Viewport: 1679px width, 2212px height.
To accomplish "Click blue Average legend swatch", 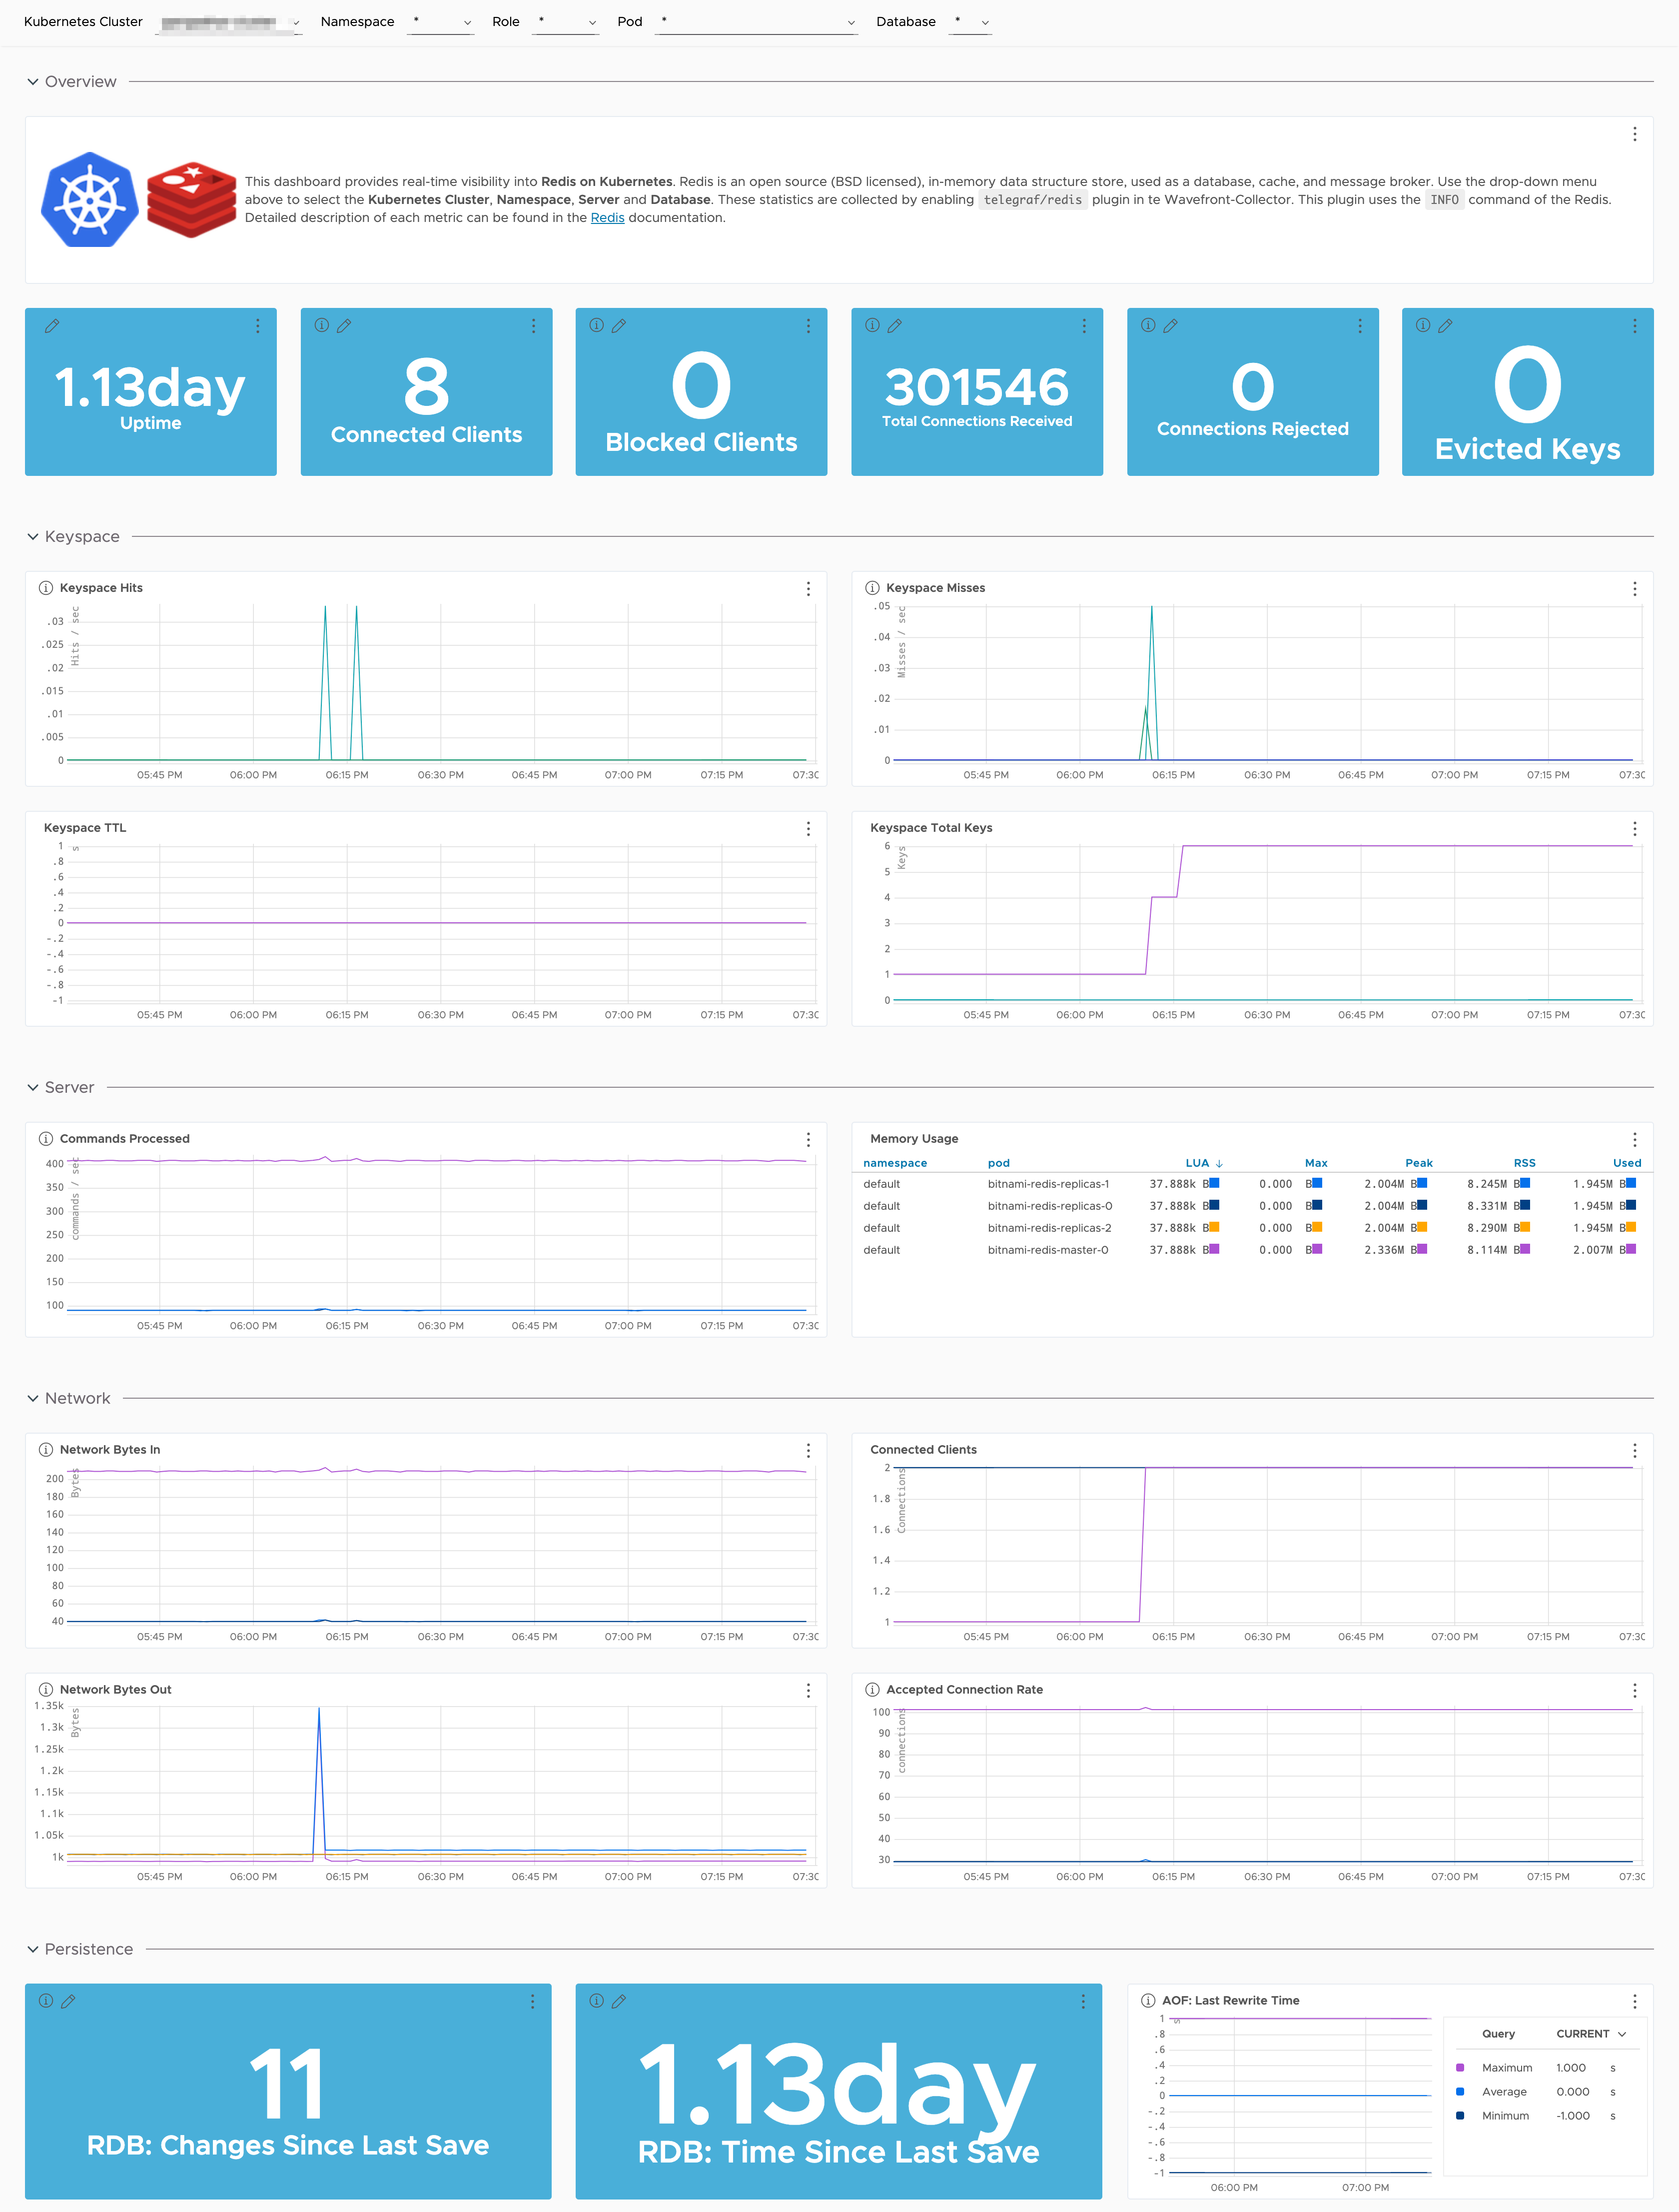I will [1460, 2092].
